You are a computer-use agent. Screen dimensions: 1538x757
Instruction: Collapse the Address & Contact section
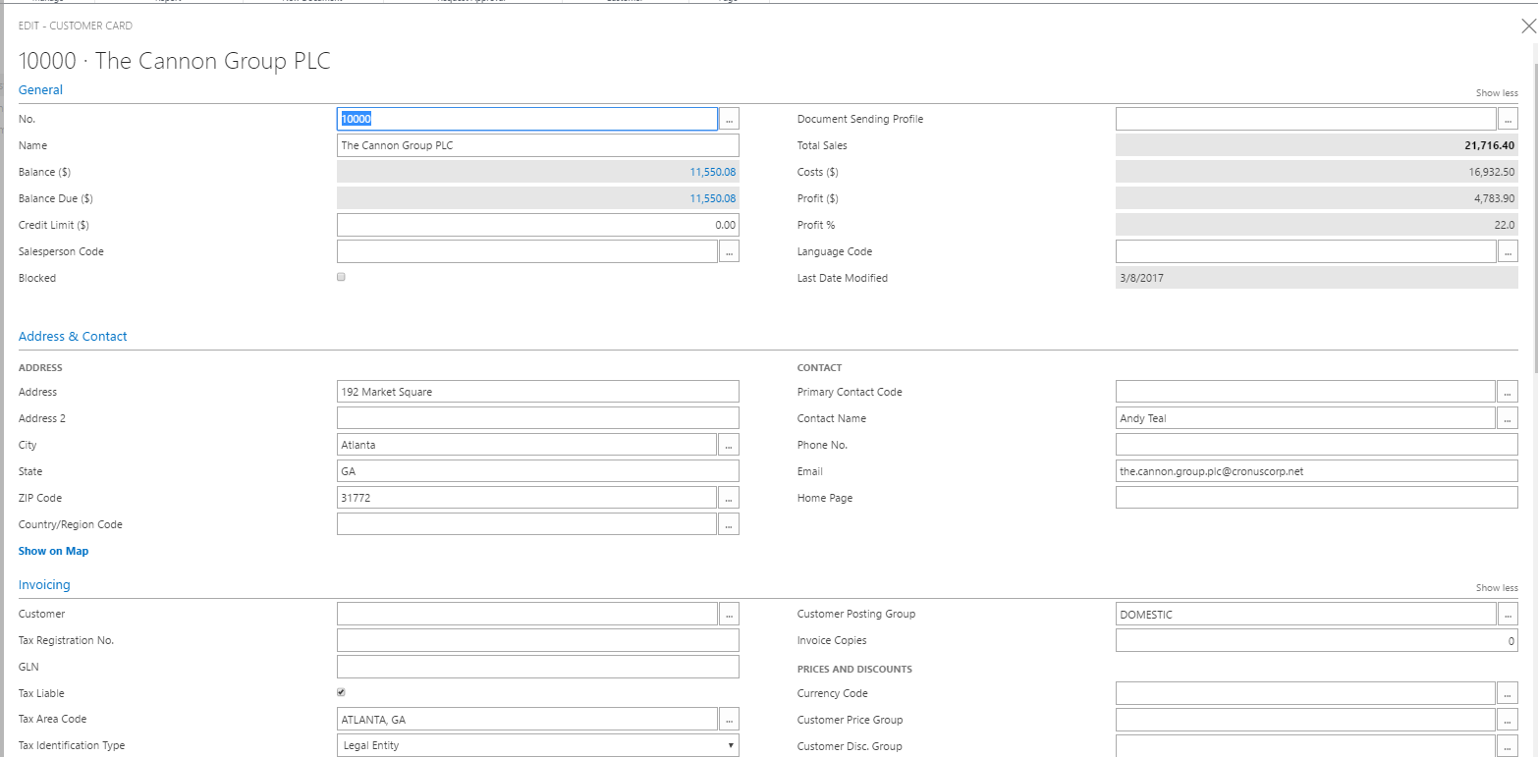point(72,336)
